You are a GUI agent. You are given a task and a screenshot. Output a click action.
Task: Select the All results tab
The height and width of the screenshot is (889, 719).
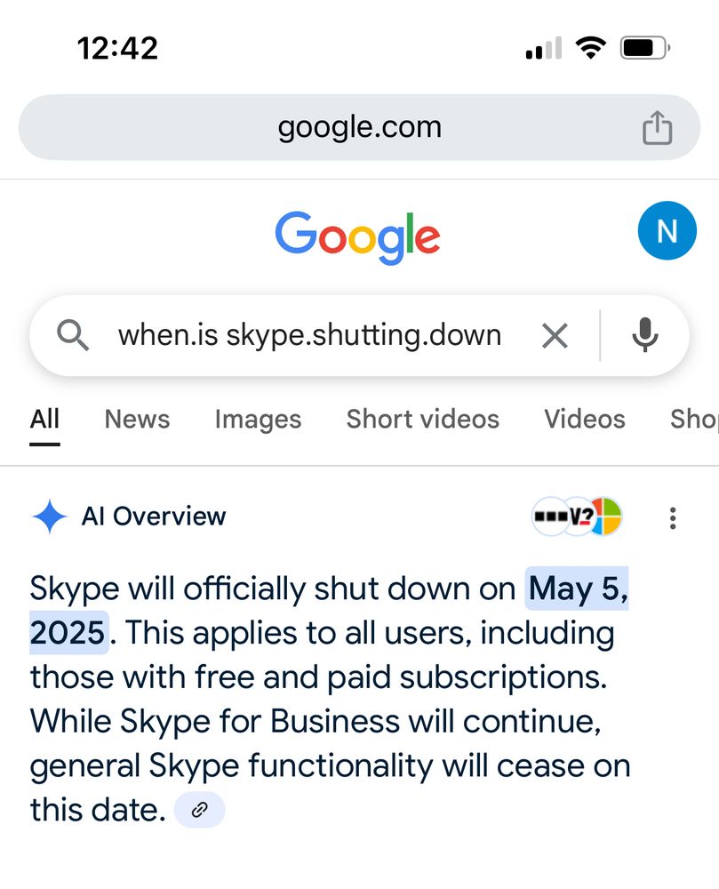(x=44, y=419)
